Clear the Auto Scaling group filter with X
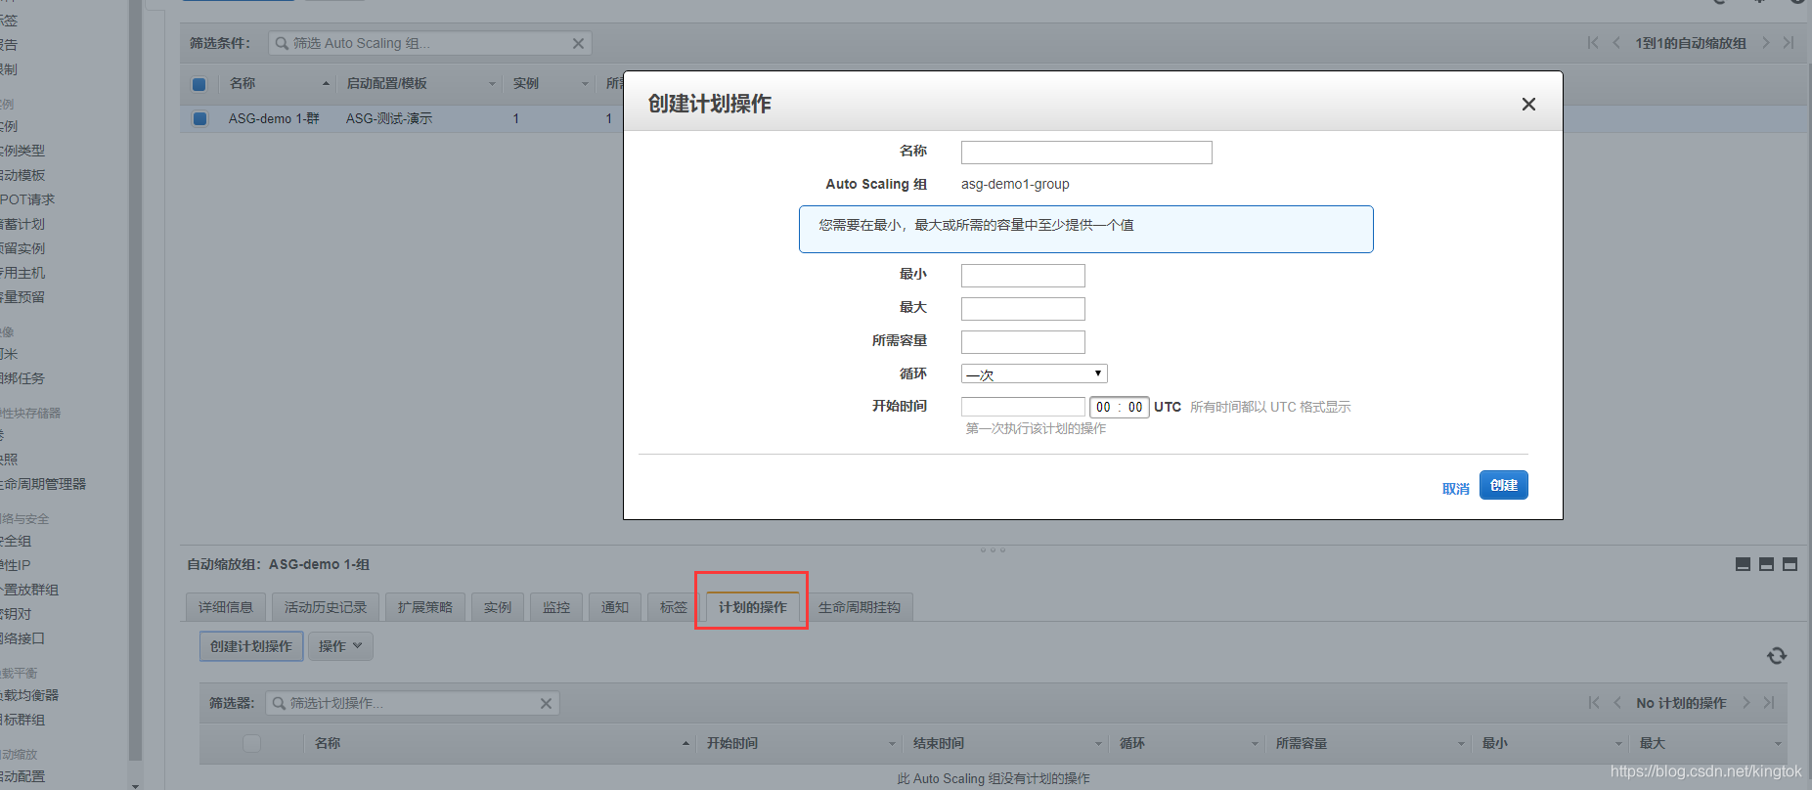 578,43
